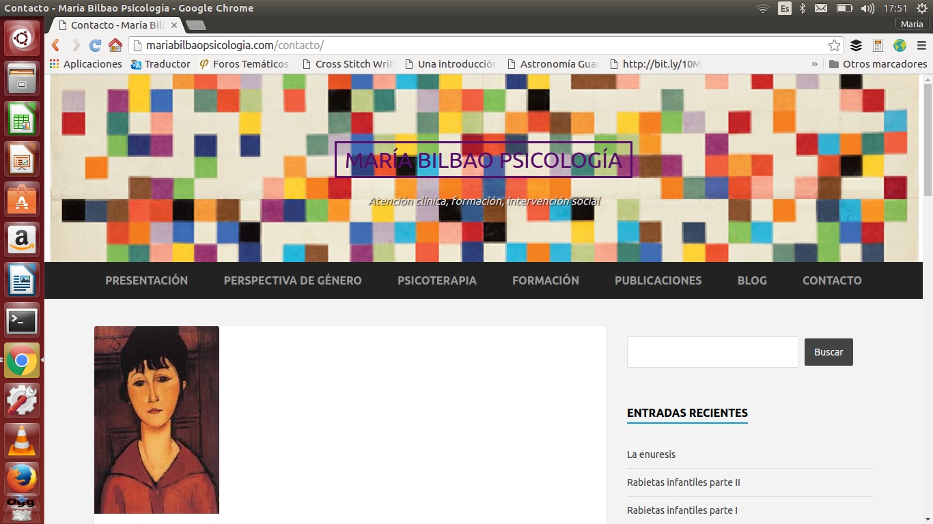Go back using the browser back arrow
The width and height of the screenshot is (933, 524).
click(x=56, y=46)
